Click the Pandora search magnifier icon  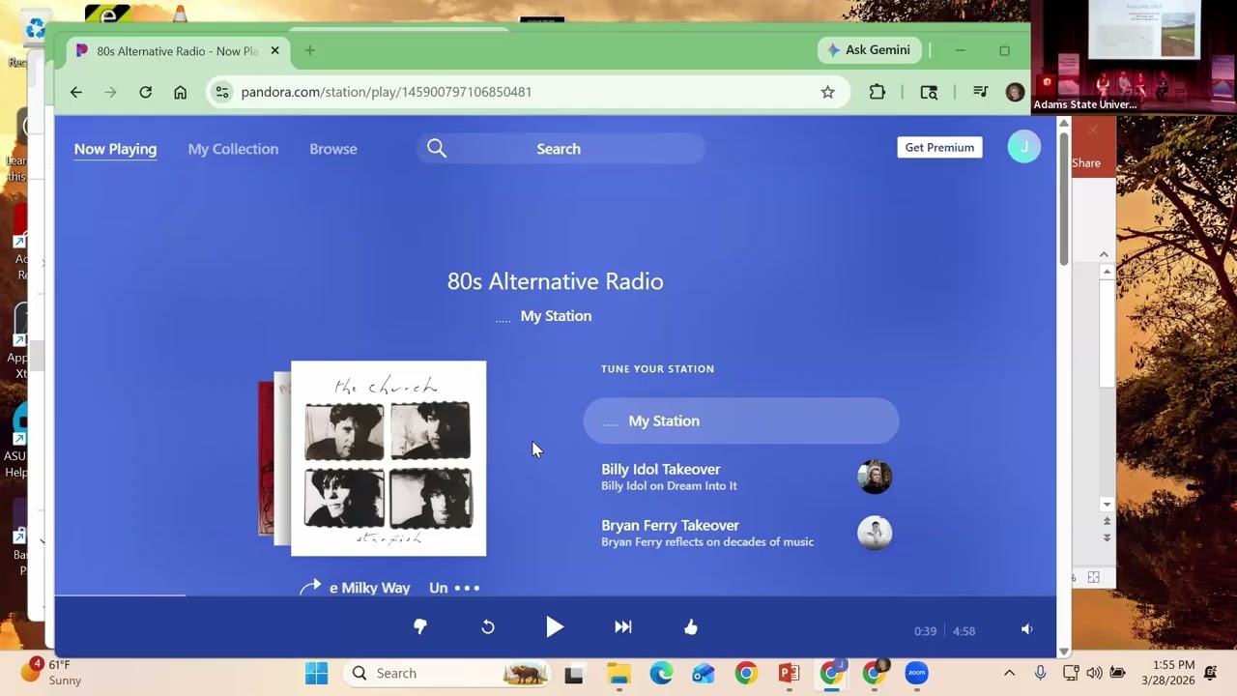(x=437, y=148)
